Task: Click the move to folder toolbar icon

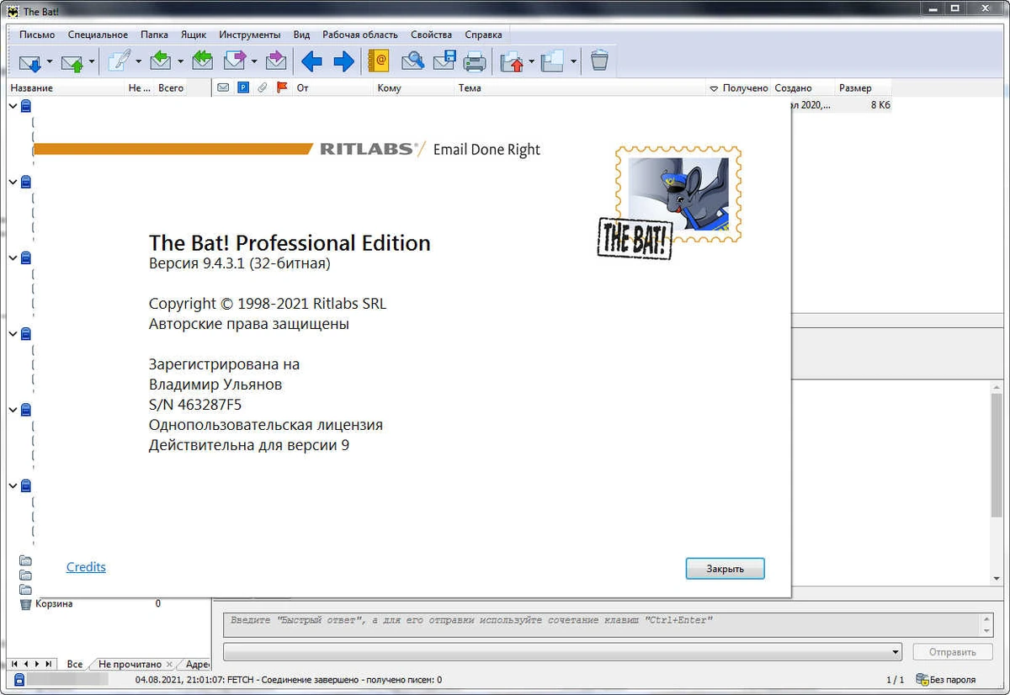Action: (512, 62)
